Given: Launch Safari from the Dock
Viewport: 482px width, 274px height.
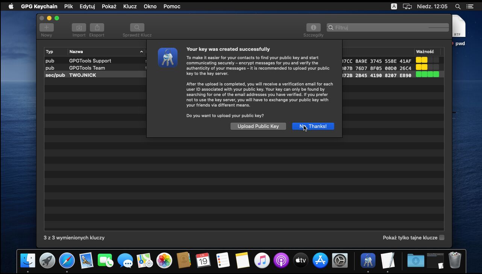Looking at the screenshot, I should tap(67, 260).
